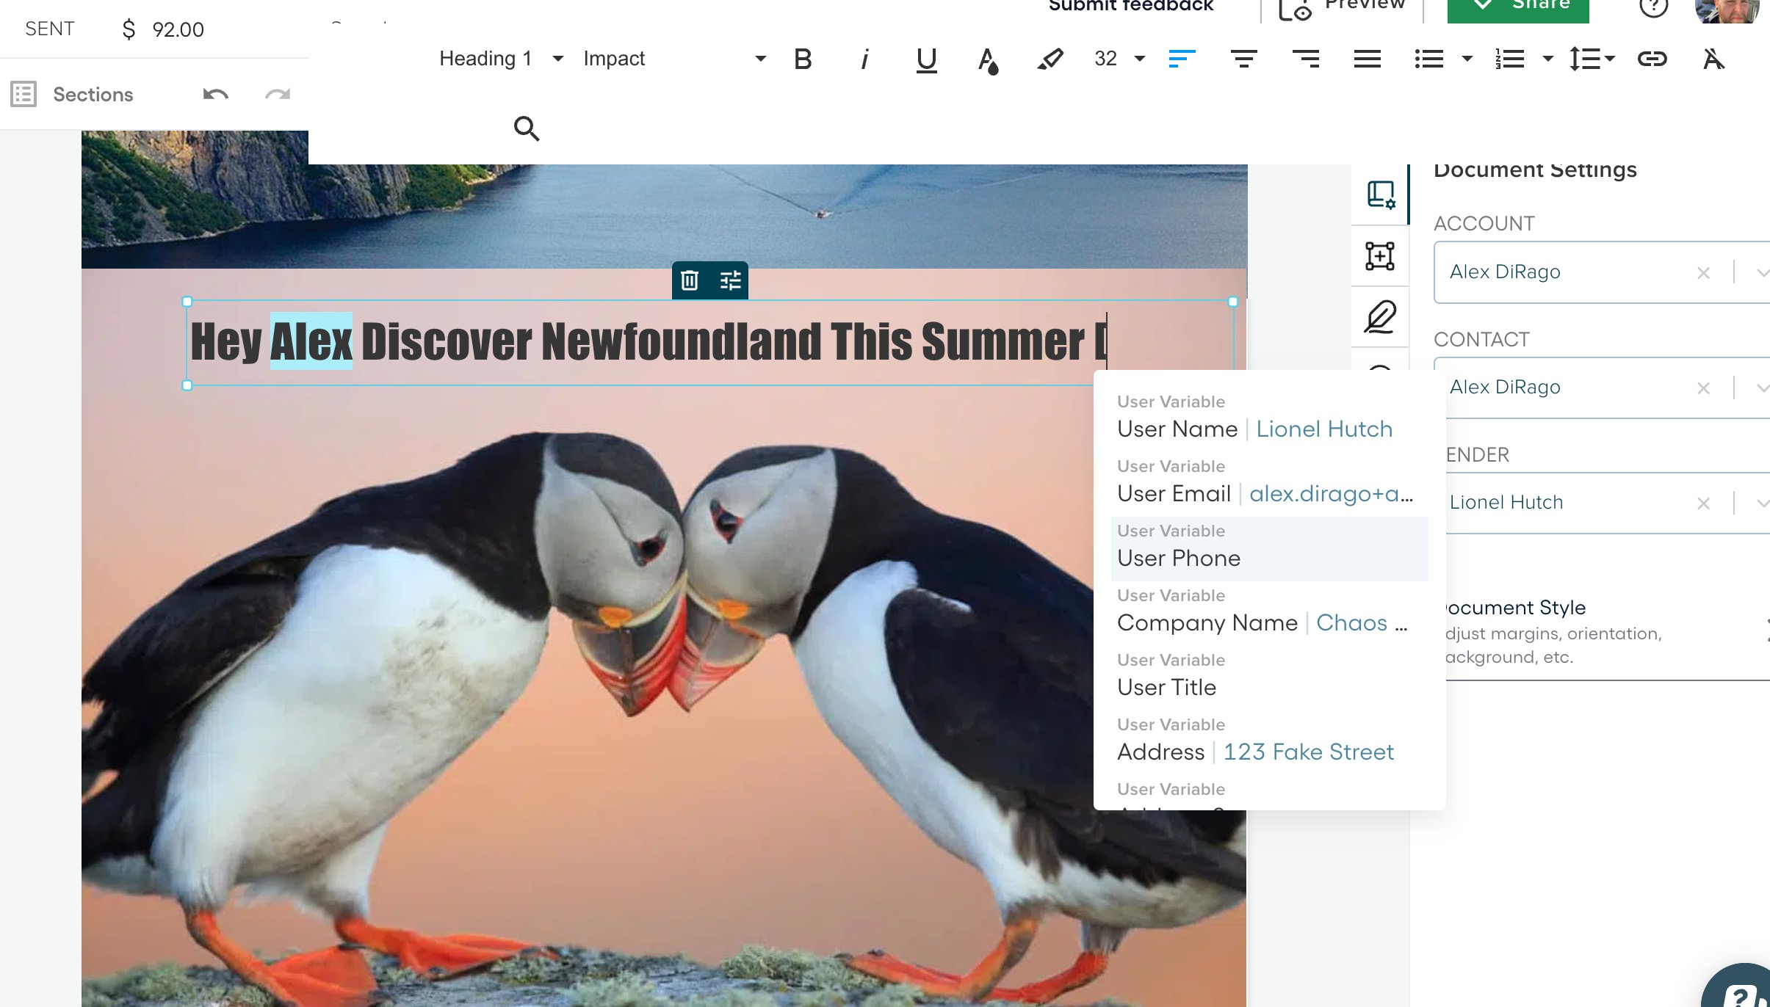The image size is (1770, 1007).
Task: Align text right
Action: click(x=1306, y=59)
